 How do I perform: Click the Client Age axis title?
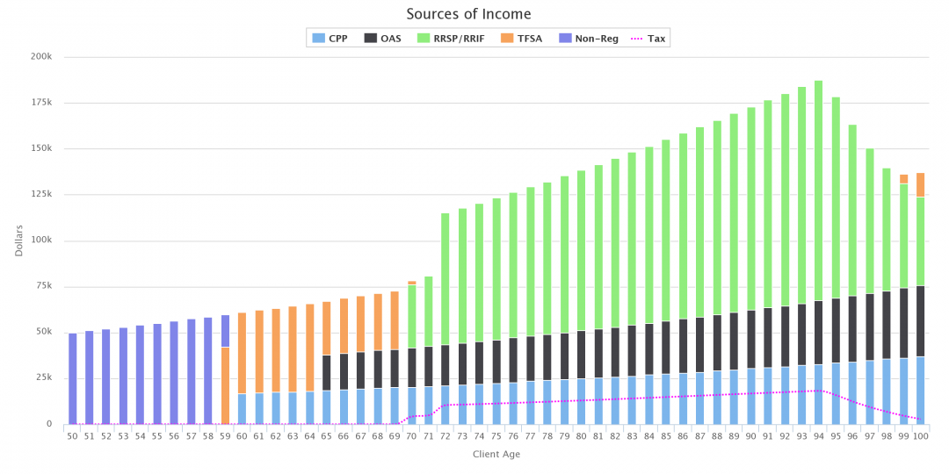point(496,454)
